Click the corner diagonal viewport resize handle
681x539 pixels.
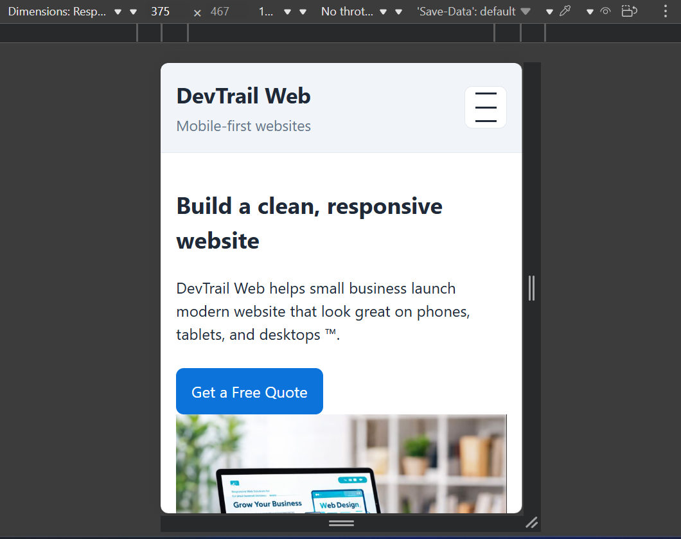[531, 522]
